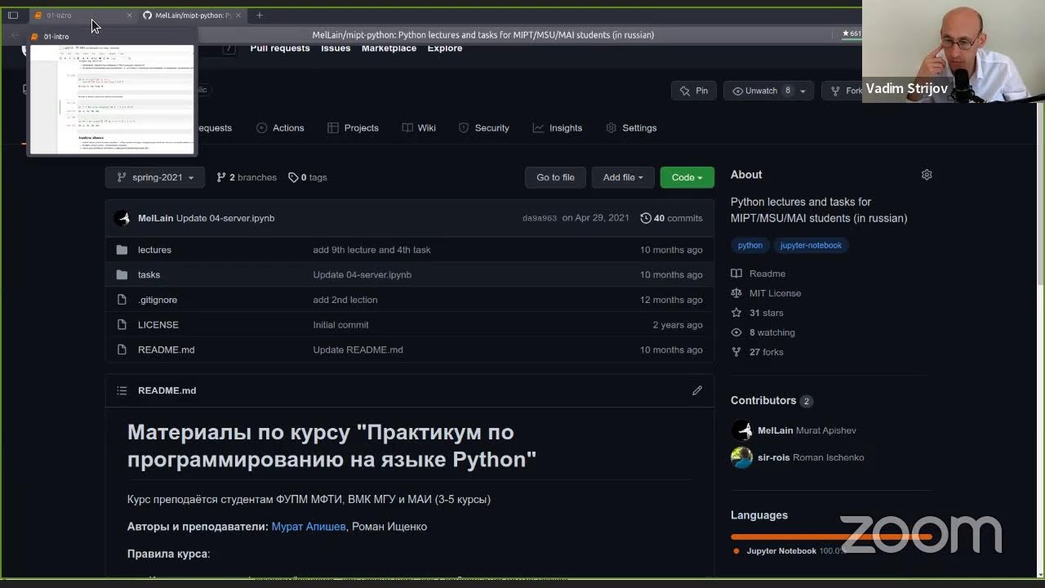This screenshot has width=1045, height=588.
Task: Open the Мурат Апишев author link
Action: point(309,527)
